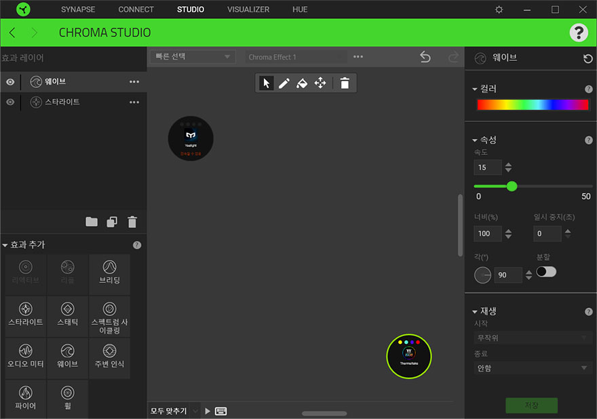597x419 pixels.
Task: Select the Thermaltake device on canvas
Action: coord(409,356)
